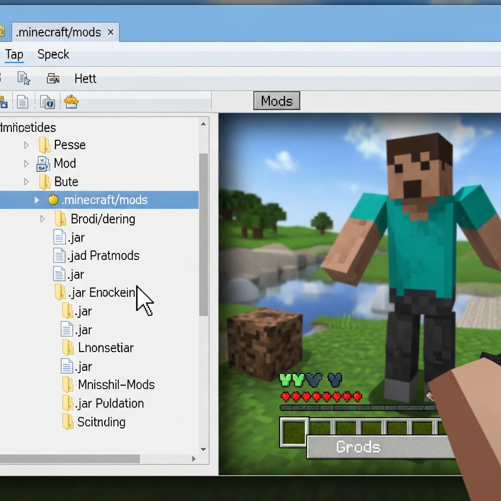Open the Tap menu
This screenshot has height=501, width=501.
pyautogui.click(x=14, y=54)
